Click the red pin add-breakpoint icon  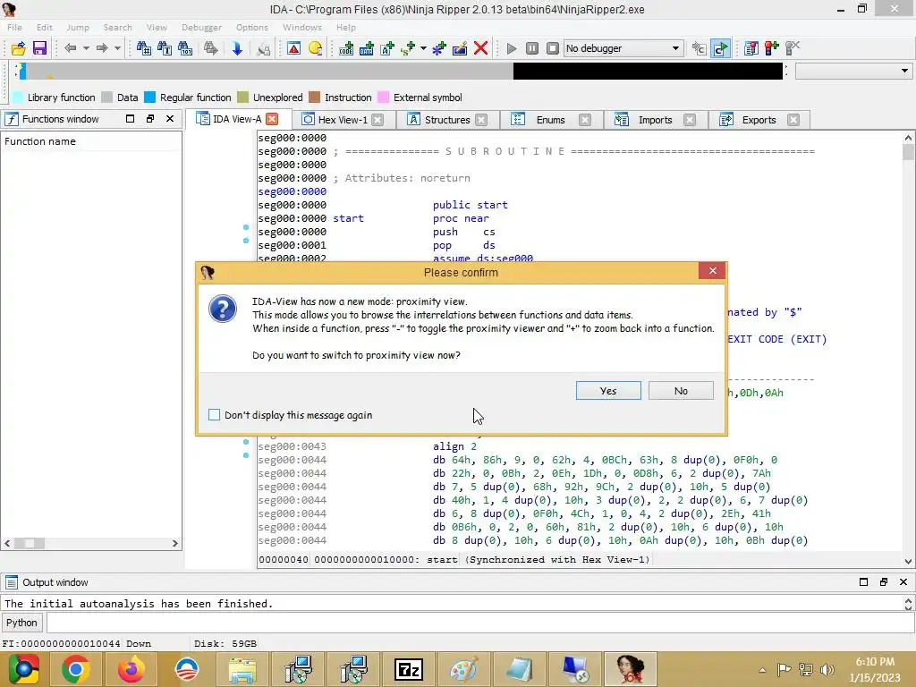[x=772, y=48]
